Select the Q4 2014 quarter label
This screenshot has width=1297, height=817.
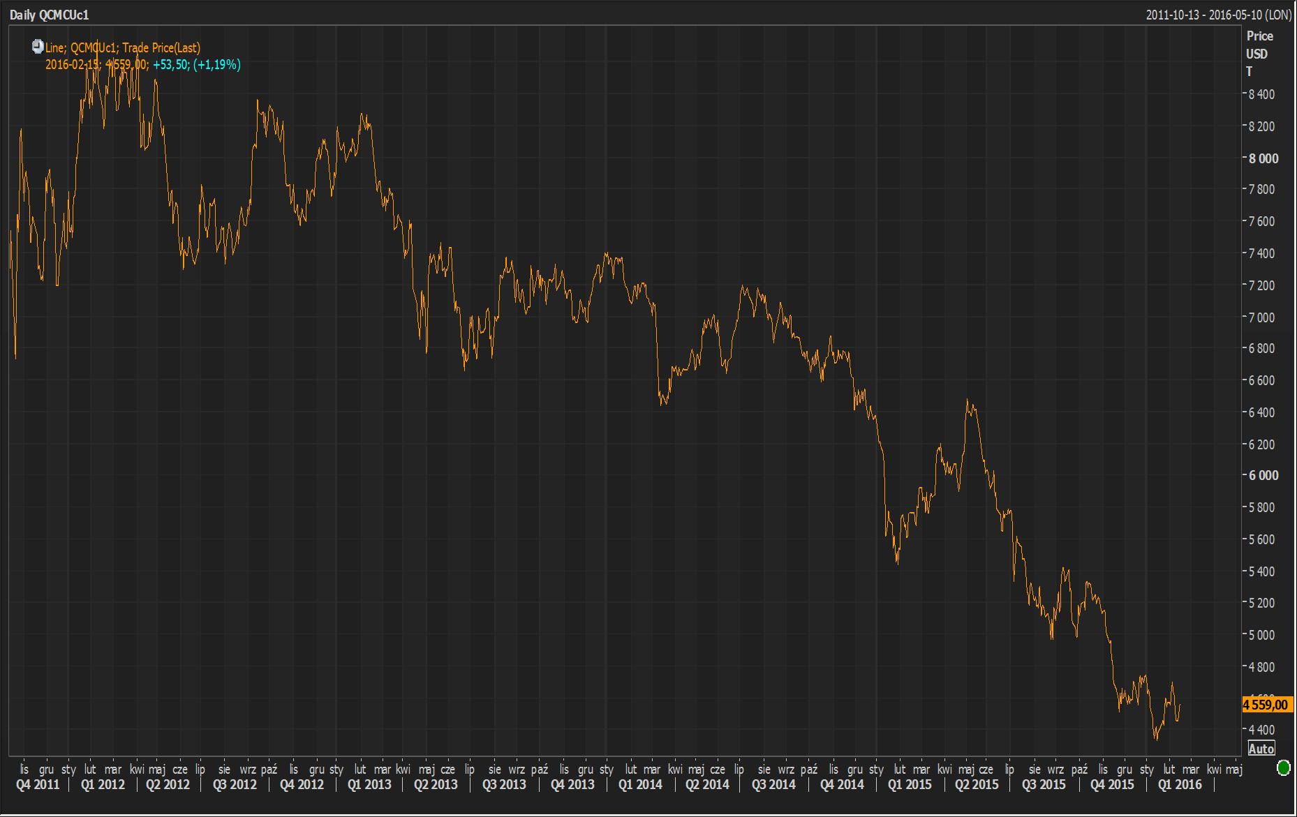842,784
